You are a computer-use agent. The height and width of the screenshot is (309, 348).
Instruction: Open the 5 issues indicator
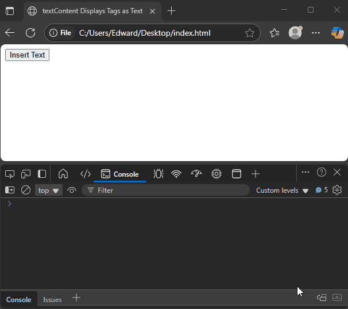coord(322,190)
